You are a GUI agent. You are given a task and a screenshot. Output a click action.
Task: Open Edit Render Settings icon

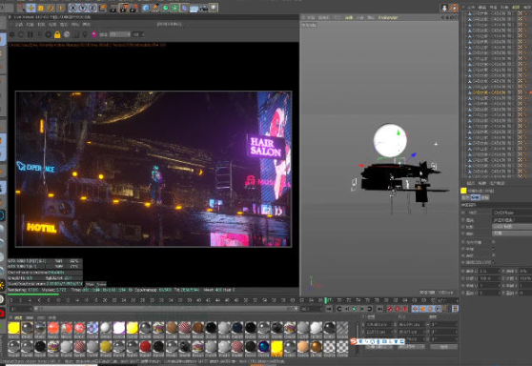click(133, 8)
